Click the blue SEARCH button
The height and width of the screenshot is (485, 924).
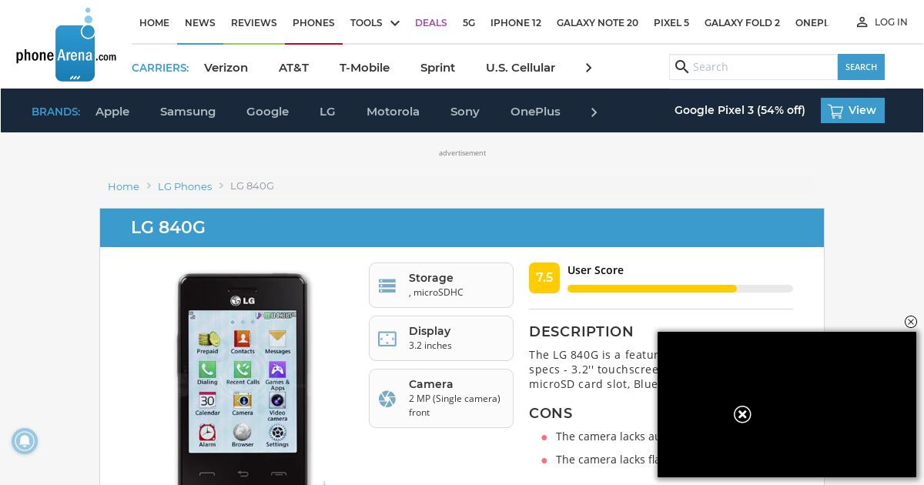pos(861,67)
